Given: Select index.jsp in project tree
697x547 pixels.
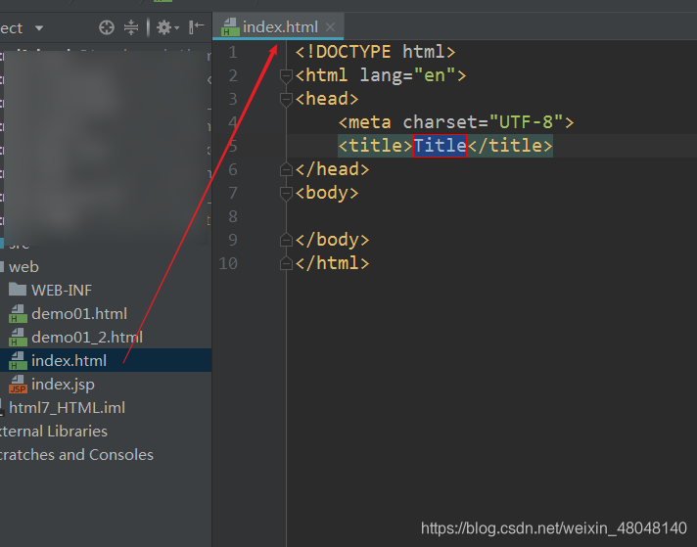Looking at the screenshot, I should point(63,385).
